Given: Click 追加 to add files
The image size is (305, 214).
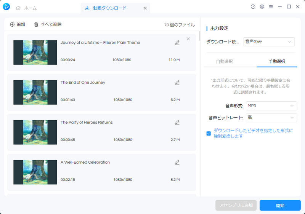Looking at the screenshot, I should (x=18, y=24).
